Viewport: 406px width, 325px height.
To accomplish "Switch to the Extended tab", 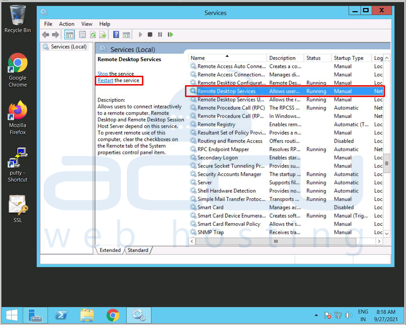I will tap(110, 250).
